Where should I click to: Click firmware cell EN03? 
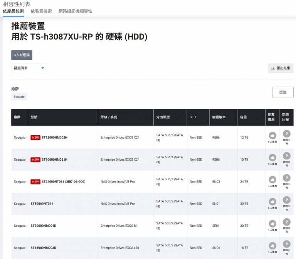[x=216, y=182]
